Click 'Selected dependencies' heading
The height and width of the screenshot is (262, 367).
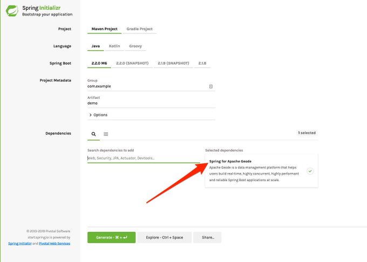pyautogui.click(x=224, y=150)
